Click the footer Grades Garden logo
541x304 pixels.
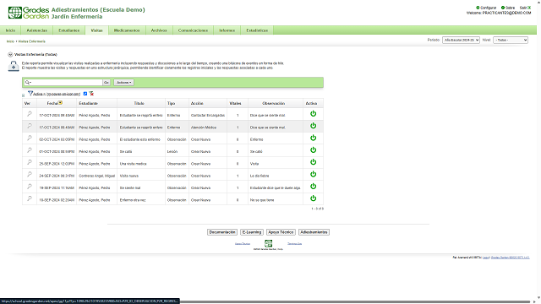(268, 244)
